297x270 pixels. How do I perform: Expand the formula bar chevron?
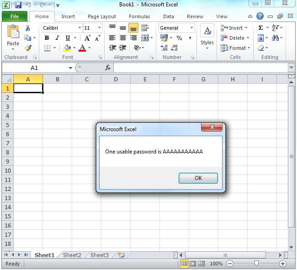point(292,68)
